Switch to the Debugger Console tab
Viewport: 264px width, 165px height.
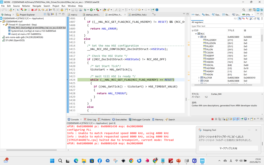pyautogui.click(x=141, y=120)
